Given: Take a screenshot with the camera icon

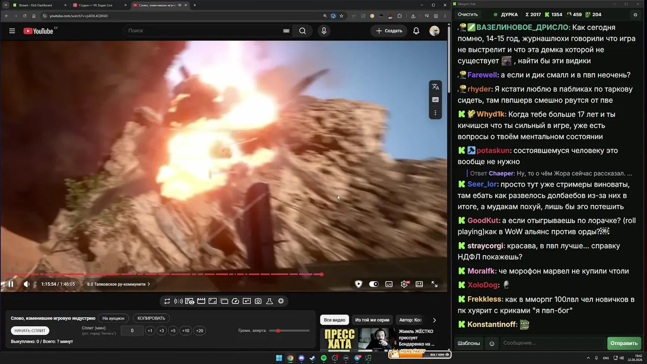Looking at the screenshot, I should tap(258, 301).
